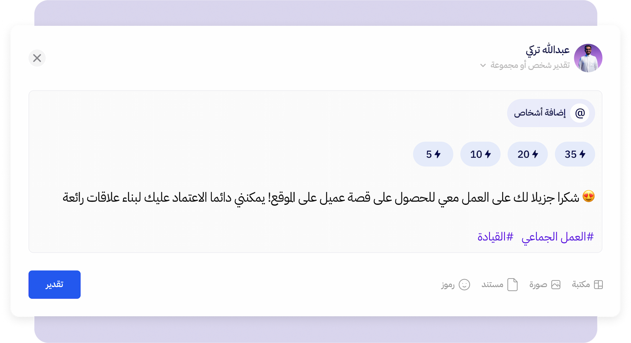The height and width of the screenshot is (343, 631).
Task: Open the emoji smiley icon
Action: (464, 284)
